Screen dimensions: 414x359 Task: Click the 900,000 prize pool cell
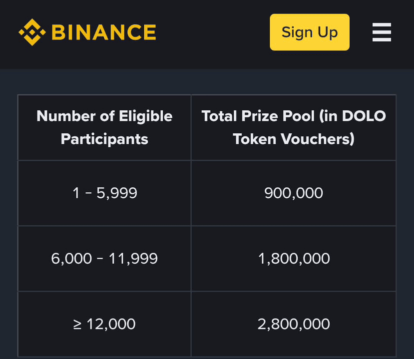(x=294, y=193)
